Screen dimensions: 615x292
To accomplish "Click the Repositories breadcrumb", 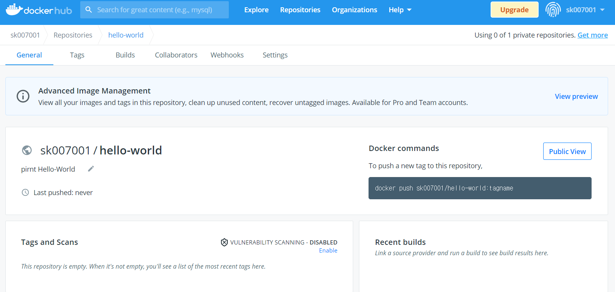I will [x=73, y=35].
